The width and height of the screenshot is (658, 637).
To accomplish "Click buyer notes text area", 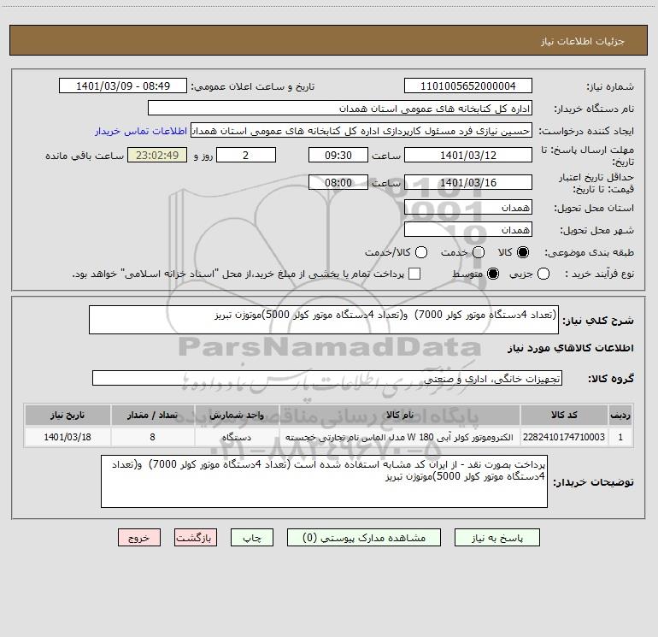I will (324, 481).
